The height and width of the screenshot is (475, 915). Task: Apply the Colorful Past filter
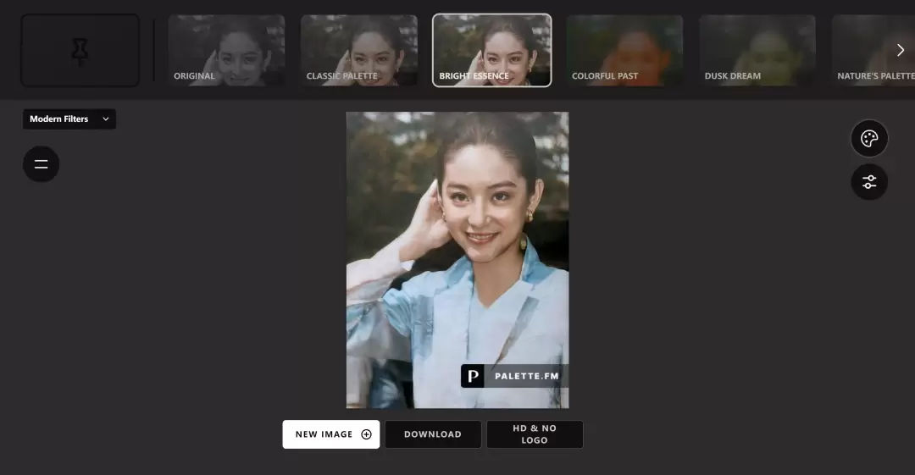[624, 51]
